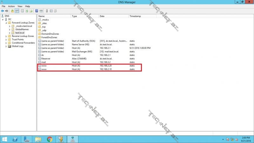Open Google Chrome from the taskbar

(50, 139)
